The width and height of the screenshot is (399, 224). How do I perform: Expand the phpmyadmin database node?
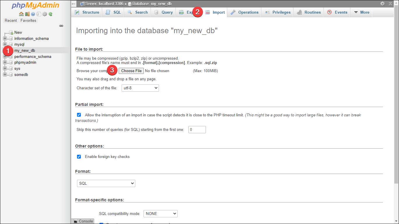[x=5, y=62]
